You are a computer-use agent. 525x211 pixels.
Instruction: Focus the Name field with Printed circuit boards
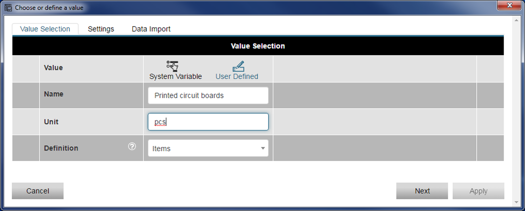[x=208, y=95]
